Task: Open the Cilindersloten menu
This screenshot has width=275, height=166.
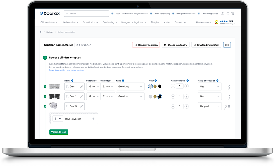Action: point(49,22)
